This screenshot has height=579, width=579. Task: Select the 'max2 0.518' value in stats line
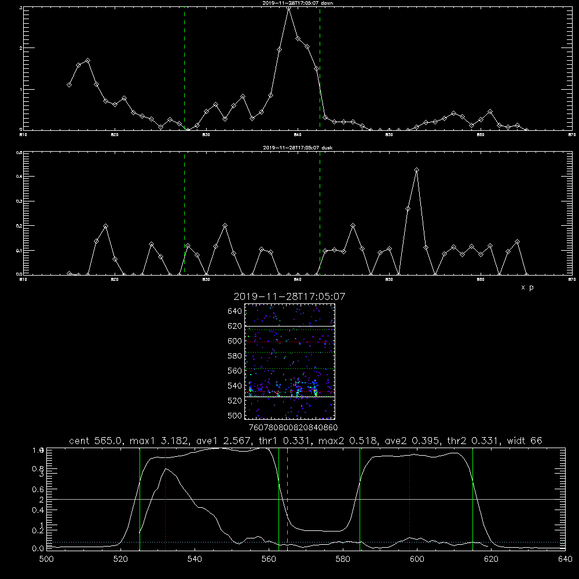point(348,441)
